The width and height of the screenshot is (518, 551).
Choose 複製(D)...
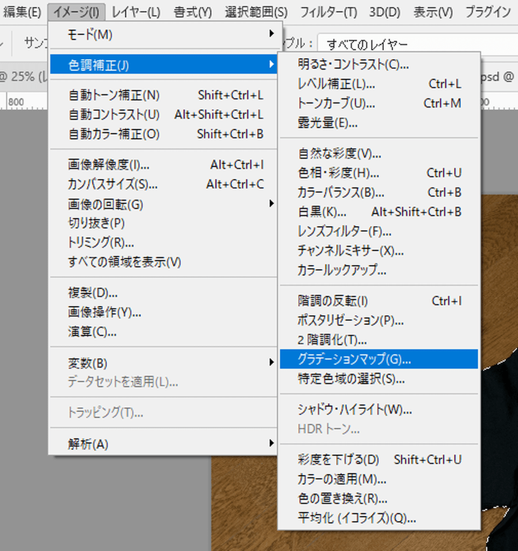click(x=163, y=293)
